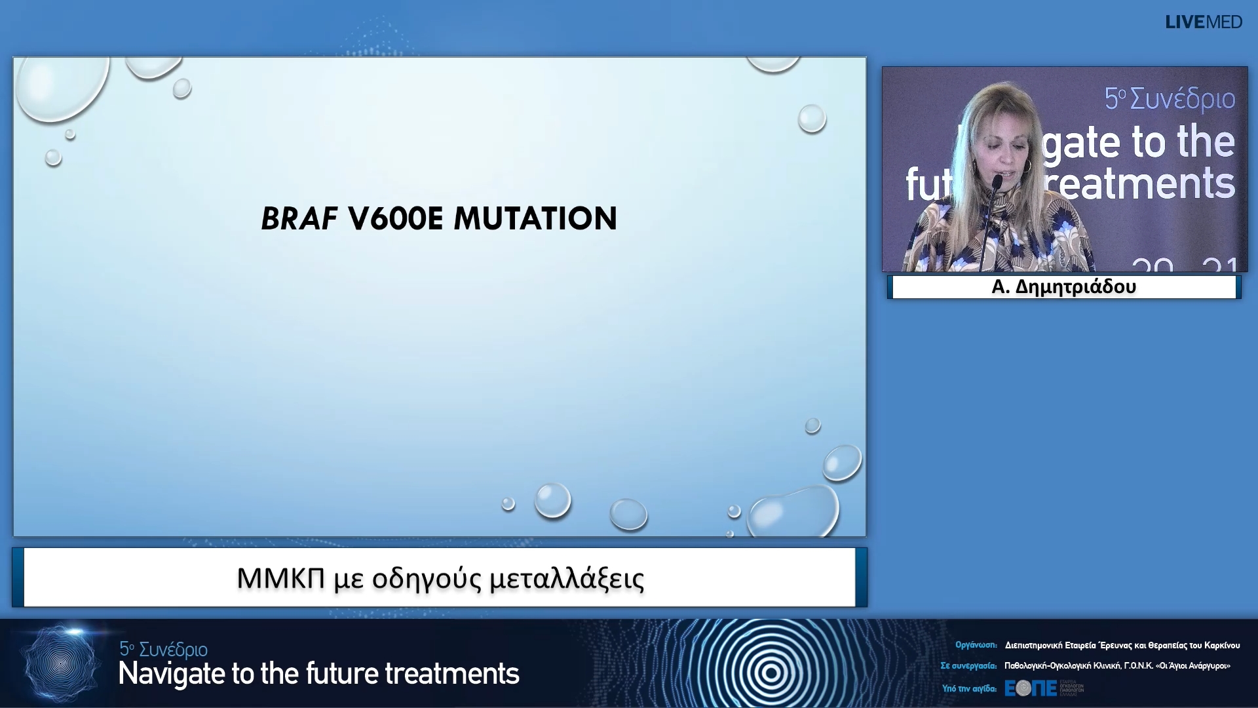Click the BRAF V600E MUTATION slide title
This screenshot has height=708, width=1258.
coord(439,218)
